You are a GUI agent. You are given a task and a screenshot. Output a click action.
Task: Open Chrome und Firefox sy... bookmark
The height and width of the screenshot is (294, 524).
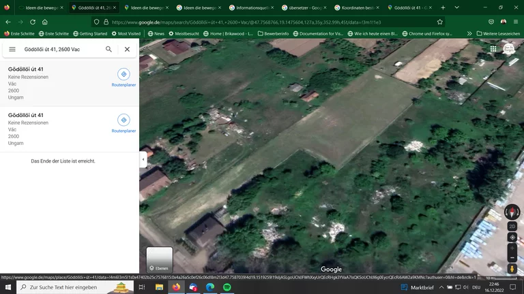click(427, 33)
